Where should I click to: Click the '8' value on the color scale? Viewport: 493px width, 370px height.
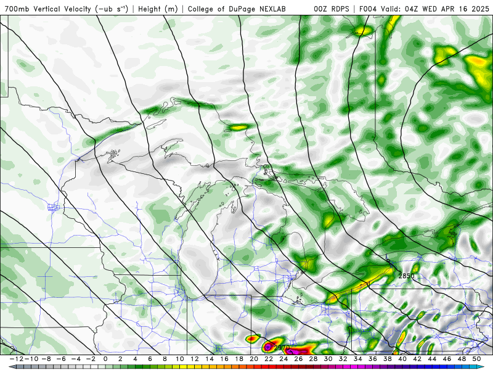165,359
